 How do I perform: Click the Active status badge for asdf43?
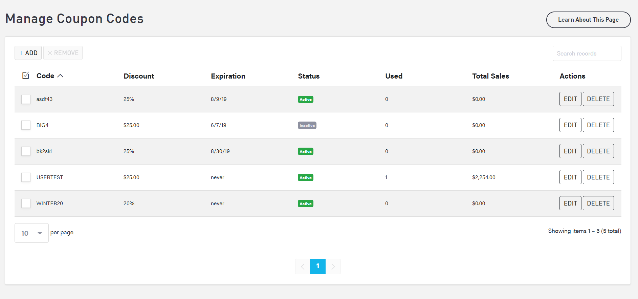305,100
